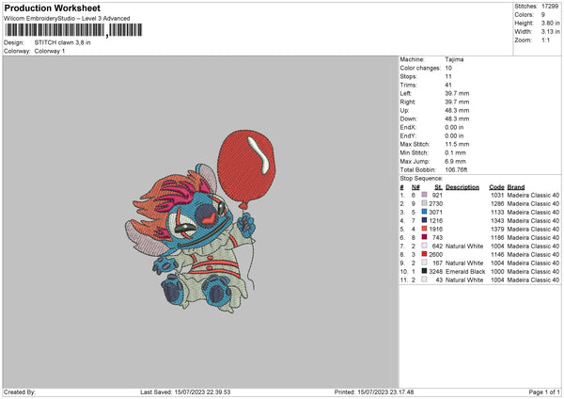This screenshot has width=564, height=399.
Task: Select the Height value 3.80 in
Action: point(550,23)
